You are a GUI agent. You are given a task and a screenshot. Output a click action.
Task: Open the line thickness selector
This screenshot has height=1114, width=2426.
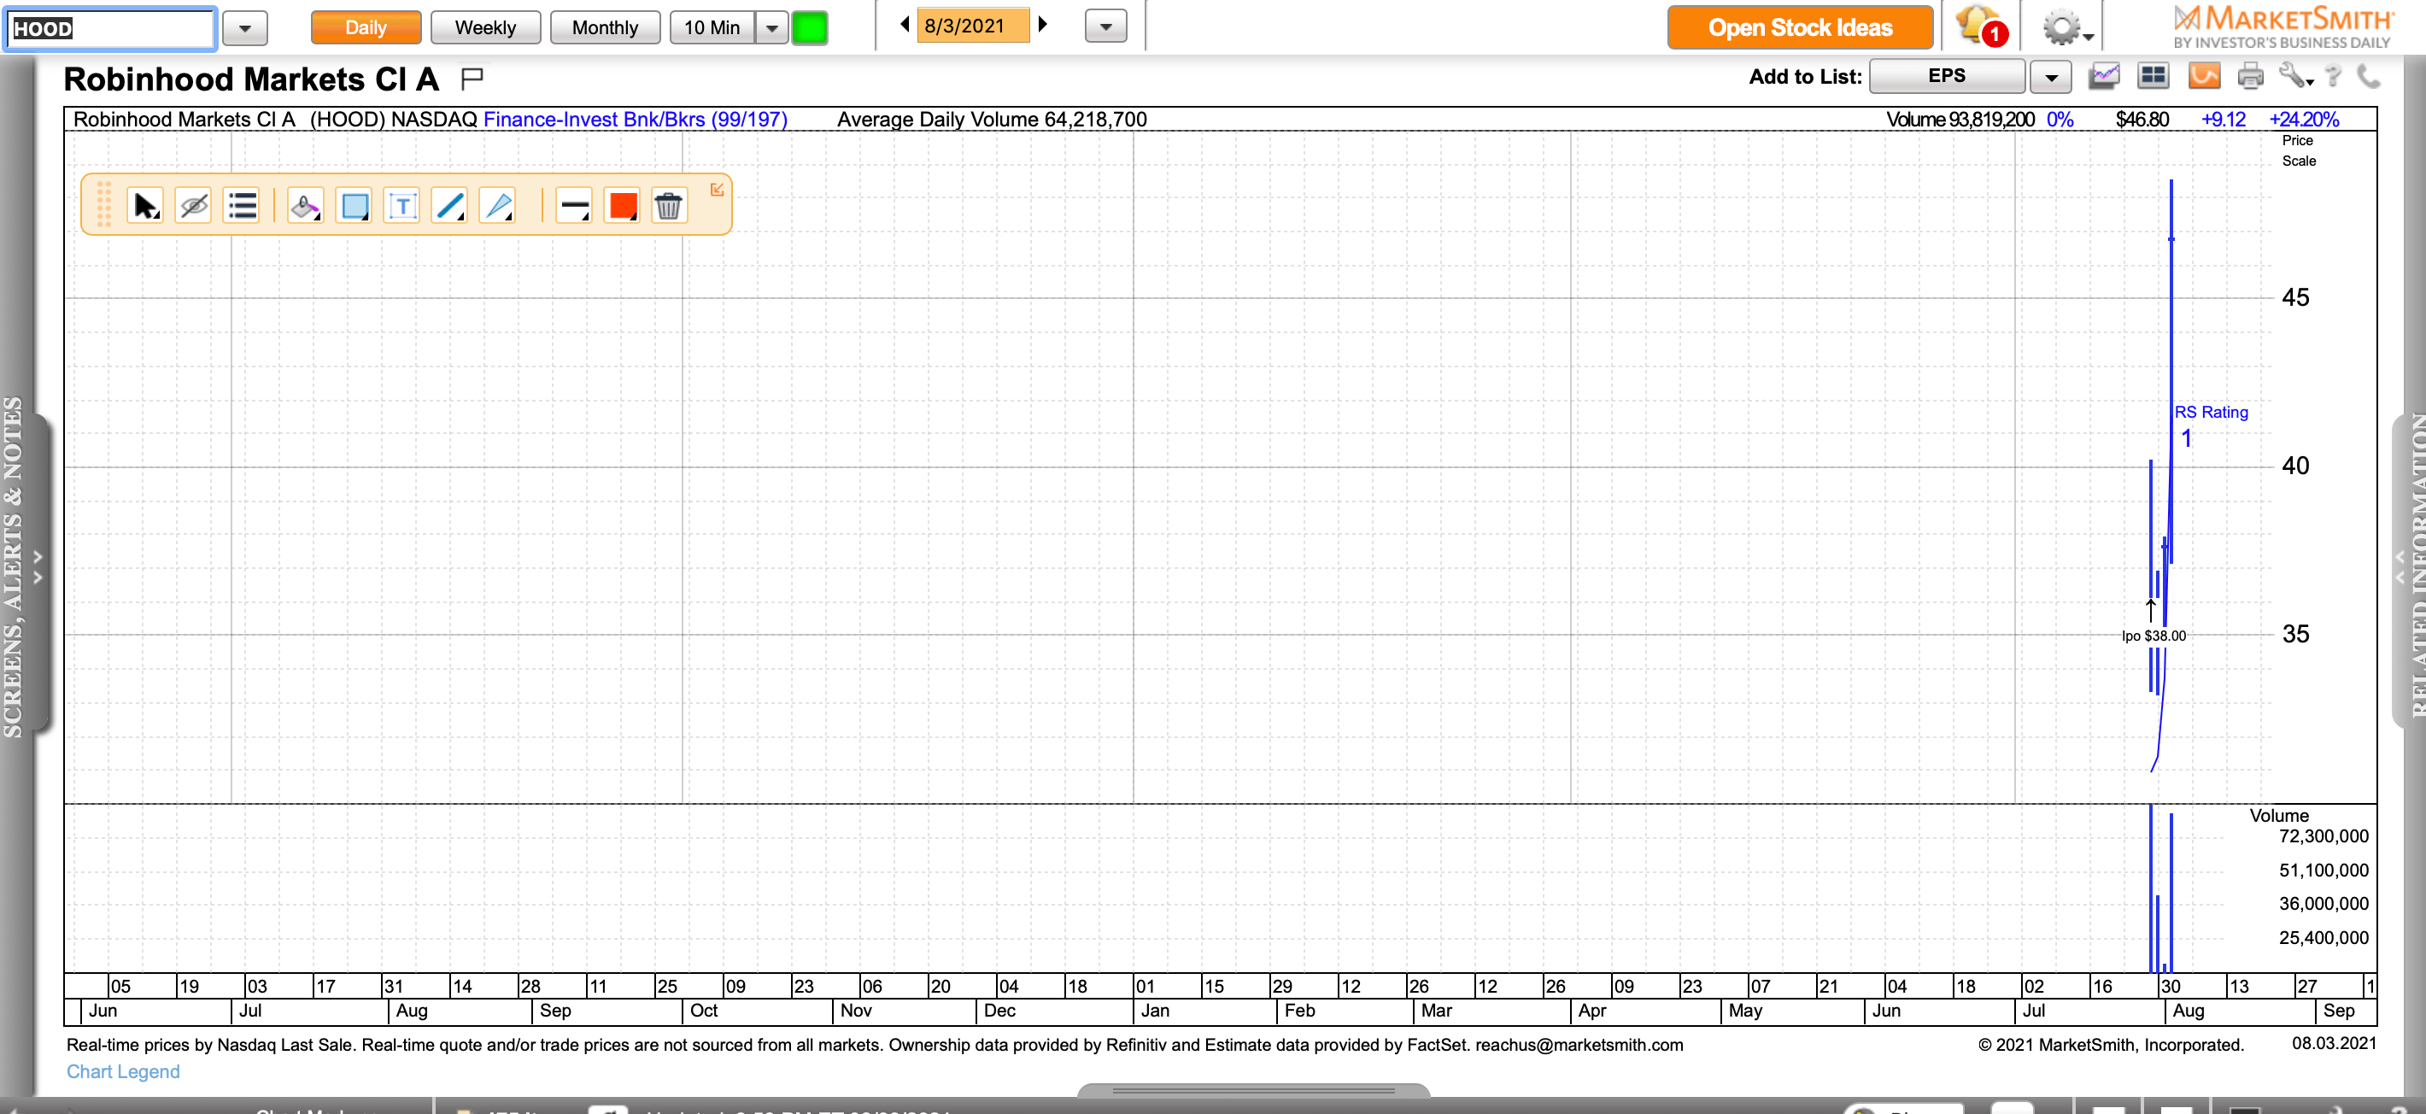point(573,205)
